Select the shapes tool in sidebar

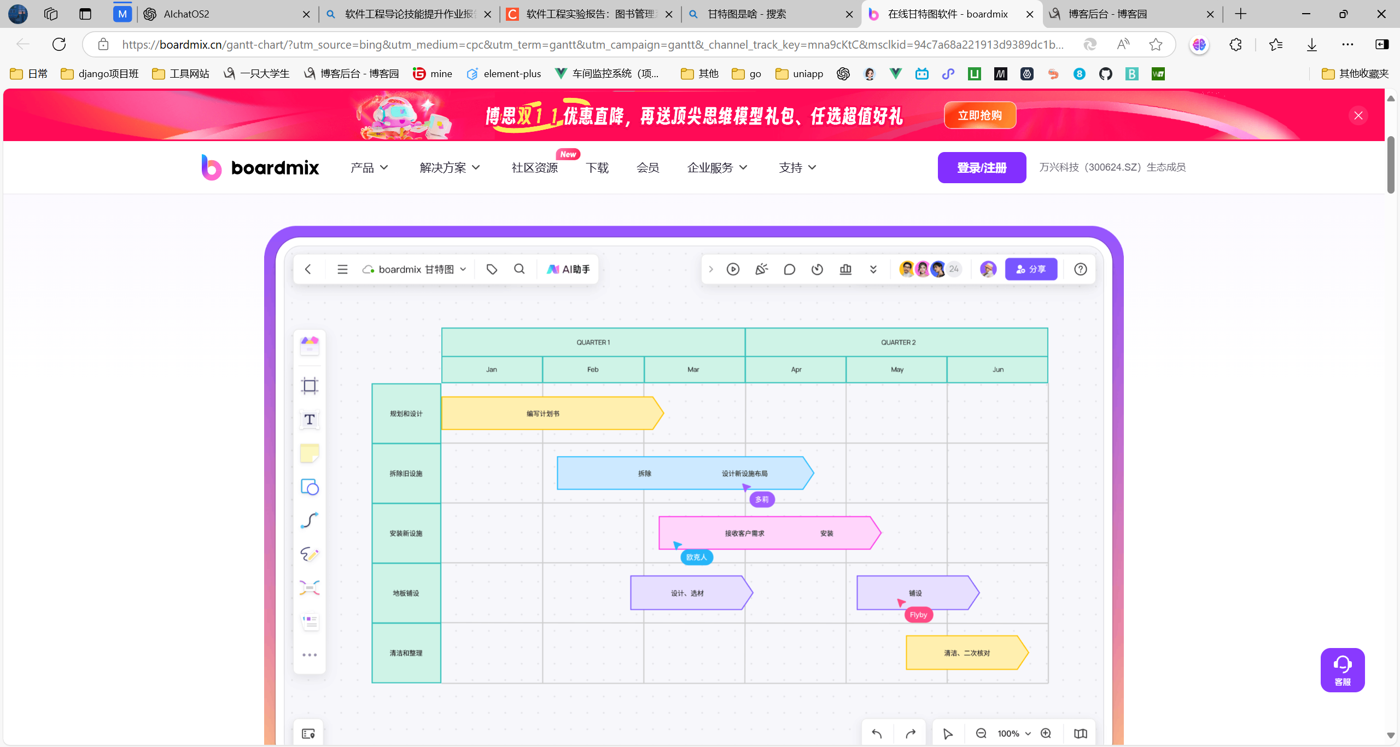310,487
